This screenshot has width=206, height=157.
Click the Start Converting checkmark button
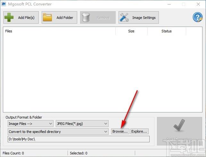[x=179, y=131]
